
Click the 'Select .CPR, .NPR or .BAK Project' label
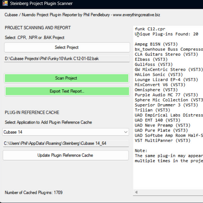(35, 38)
